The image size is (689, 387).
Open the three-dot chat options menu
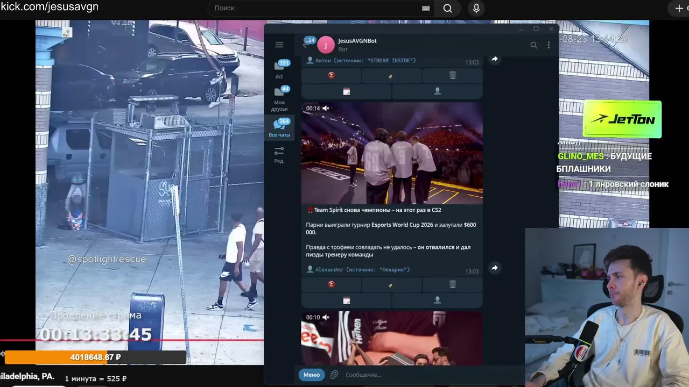coord(549,45)
